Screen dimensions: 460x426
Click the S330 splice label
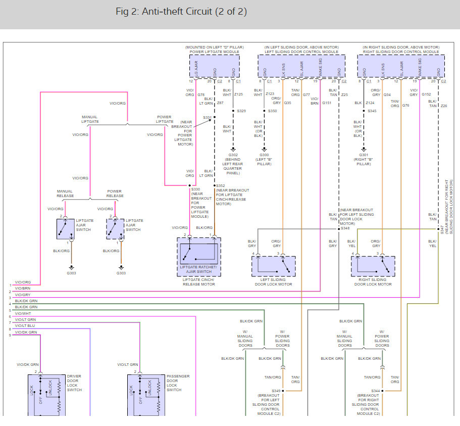tap(195, 190)
